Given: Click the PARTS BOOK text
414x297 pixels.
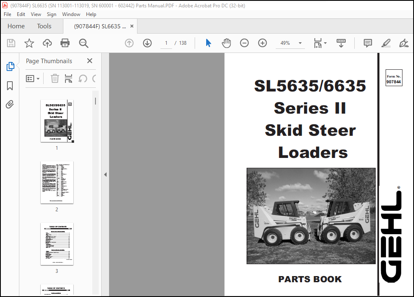Looking at the screenshot, I should pyautogui.click(x=310, y=279).
